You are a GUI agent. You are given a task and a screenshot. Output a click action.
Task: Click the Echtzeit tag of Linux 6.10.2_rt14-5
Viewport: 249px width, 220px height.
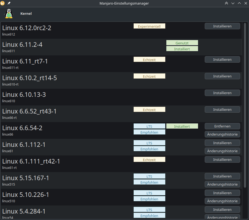[x=149, y=76]
